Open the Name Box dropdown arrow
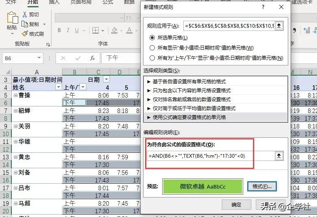317x217 pixels. 39,58
